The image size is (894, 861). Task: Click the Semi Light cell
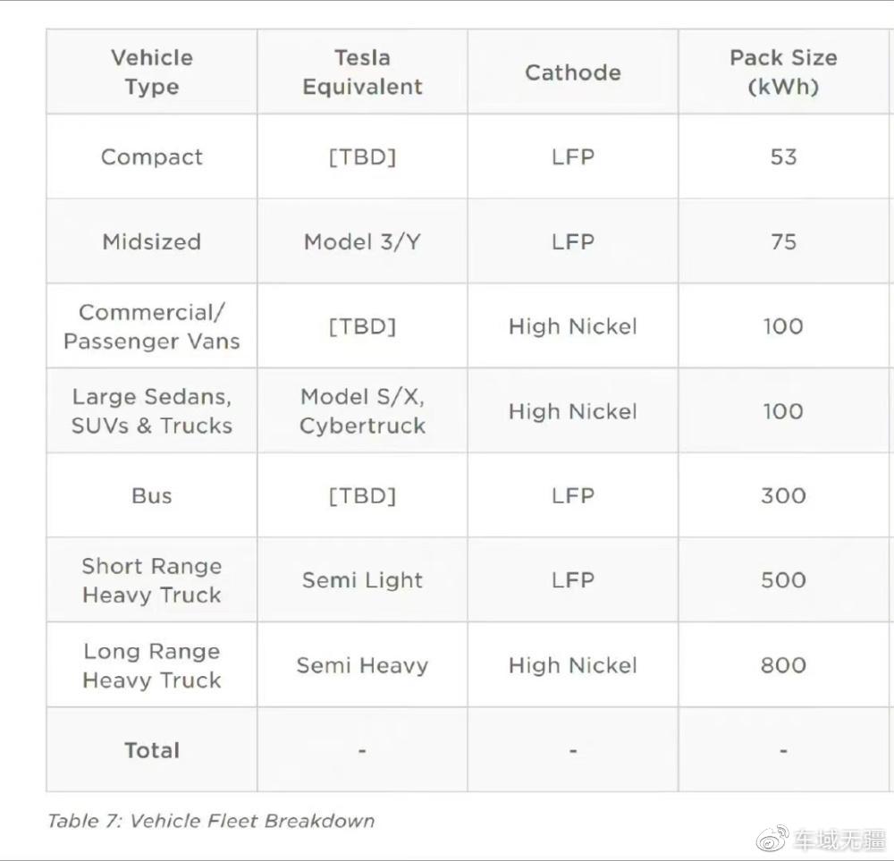pyautogui.click(x=362, y=580)
